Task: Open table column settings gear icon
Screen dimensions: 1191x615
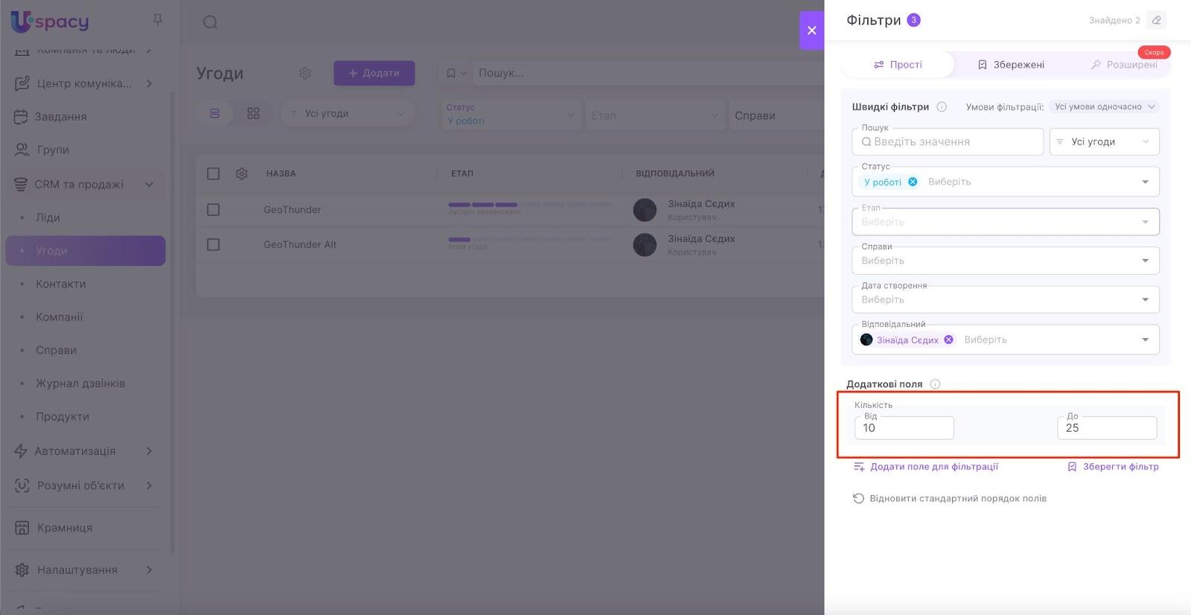Action: coord(241,173)
